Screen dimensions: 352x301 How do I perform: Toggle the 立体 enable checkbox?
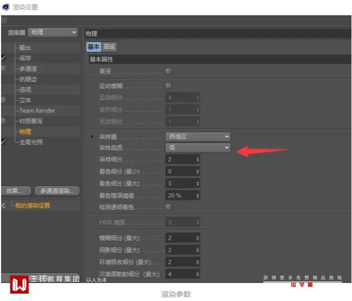point(3,100)
